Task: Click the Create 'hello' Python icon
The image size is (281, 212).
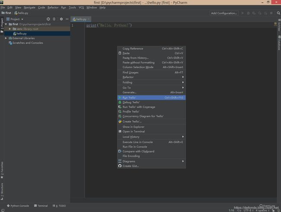Action: [120, 122]
